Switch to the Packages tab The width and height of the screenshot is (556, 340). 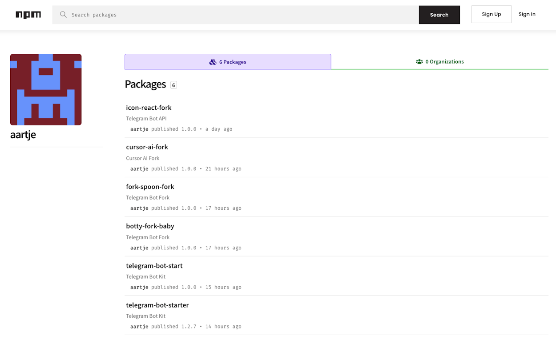click(x=228, y=62)
